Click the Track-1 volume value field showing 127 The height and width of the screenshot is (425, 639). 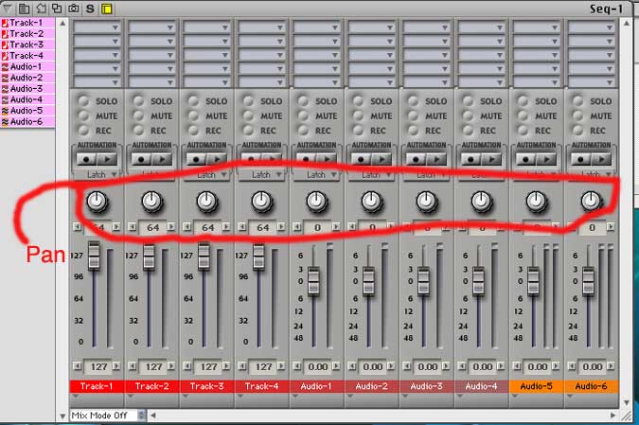pos(98,366)
